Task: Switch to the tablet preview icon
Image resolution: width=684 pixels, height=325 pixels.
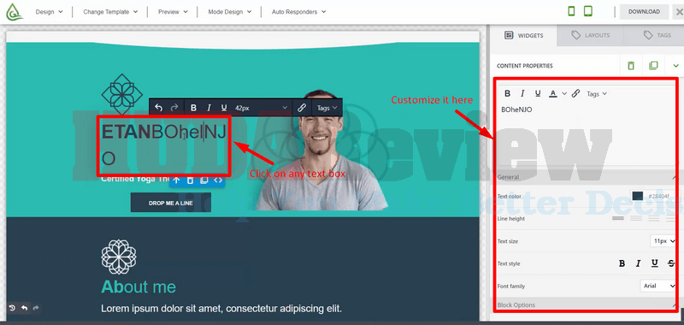Action: (588, 11)
